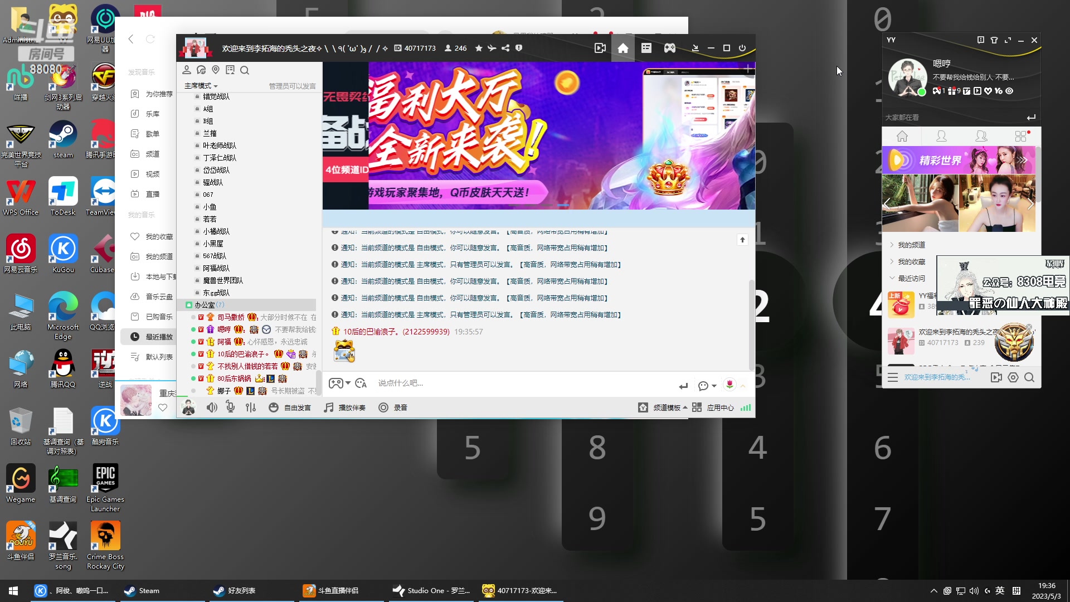
Task: Mute the microphone icon in the bottom toolbar
Action: 230,407
